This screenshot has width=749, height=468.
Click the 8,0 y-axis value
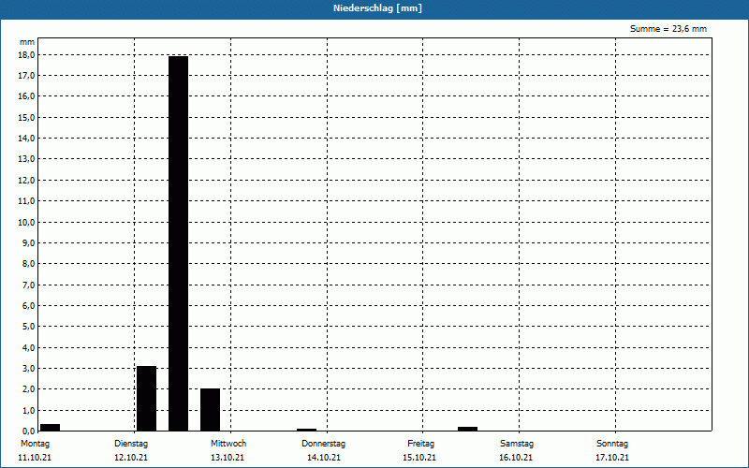click(29, 264)
